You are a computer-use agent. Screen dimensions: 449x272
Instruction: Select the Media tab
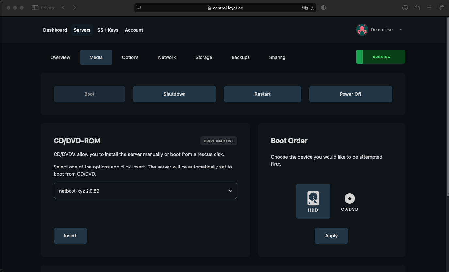coord(96,57)
